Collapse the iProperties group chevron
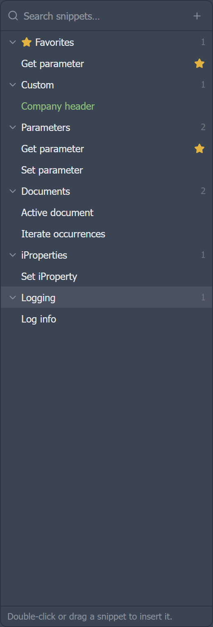The image size is (213, 627). [x=13, y=255]
